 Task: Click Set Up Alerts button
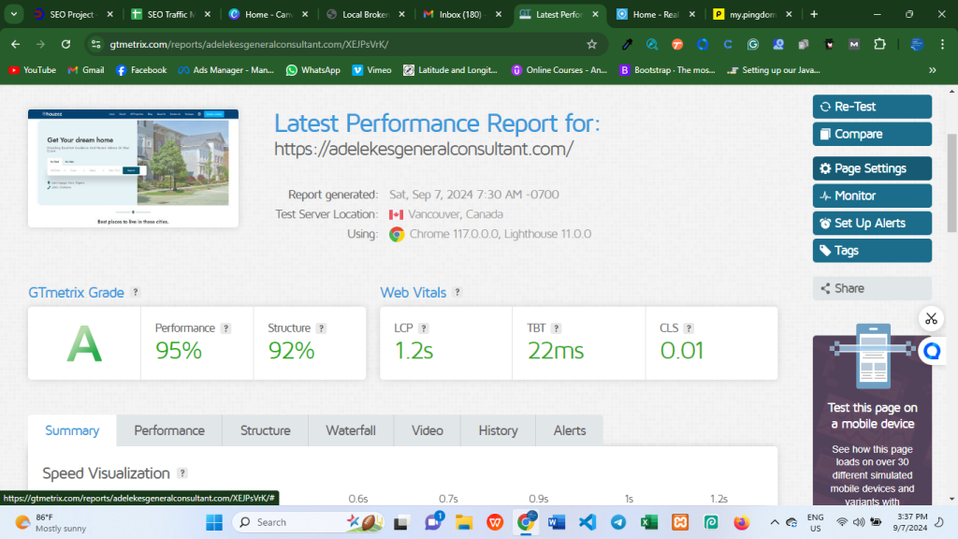click(872, 223)
